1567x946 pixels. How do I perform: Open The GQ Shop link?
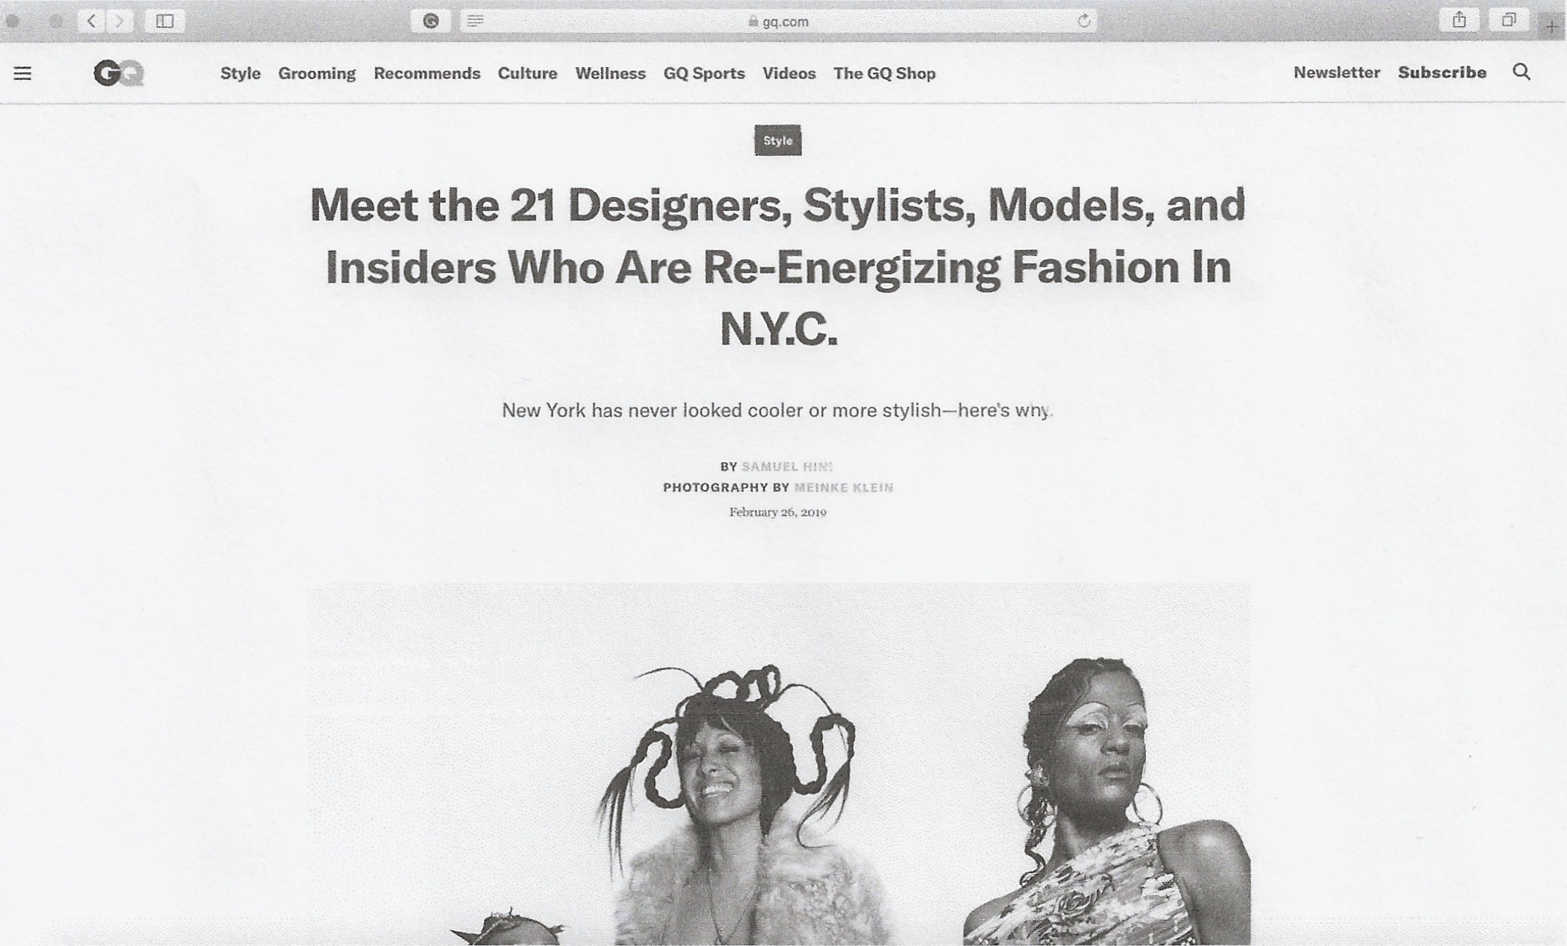pos(884,73)
